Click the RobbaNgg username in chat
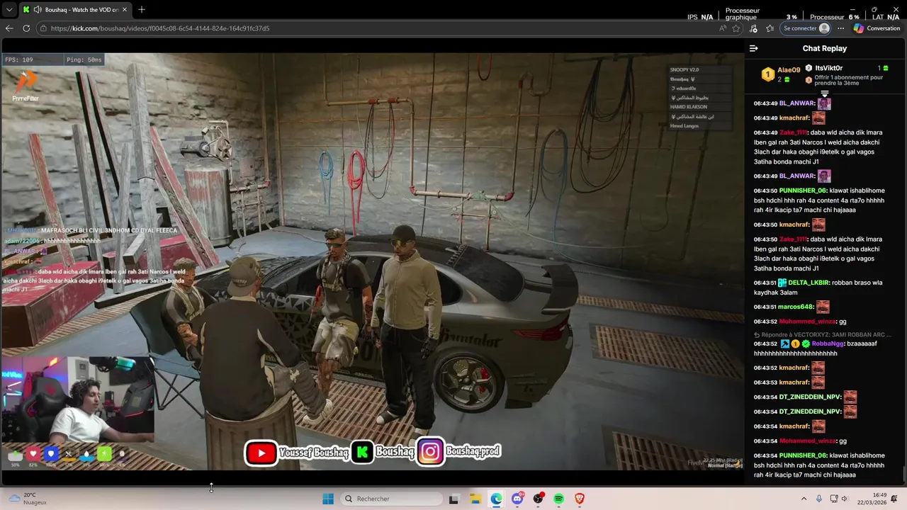907x510 pixels. coord(828,344)
